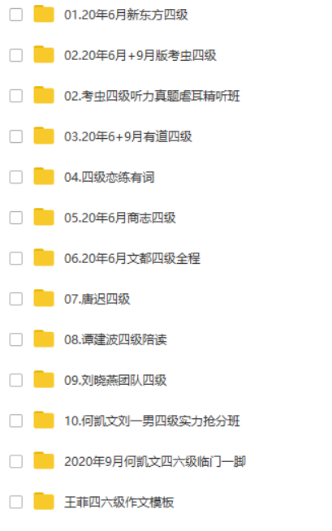This screenshot has height=531, width=332.
Task: Click the 10.何凯文刘一男四级实力抢分班 title
Action: pyautogui.click(x=152, y=421)
